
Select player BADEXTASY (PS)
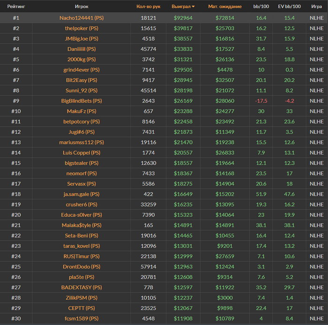pos(81,287)
